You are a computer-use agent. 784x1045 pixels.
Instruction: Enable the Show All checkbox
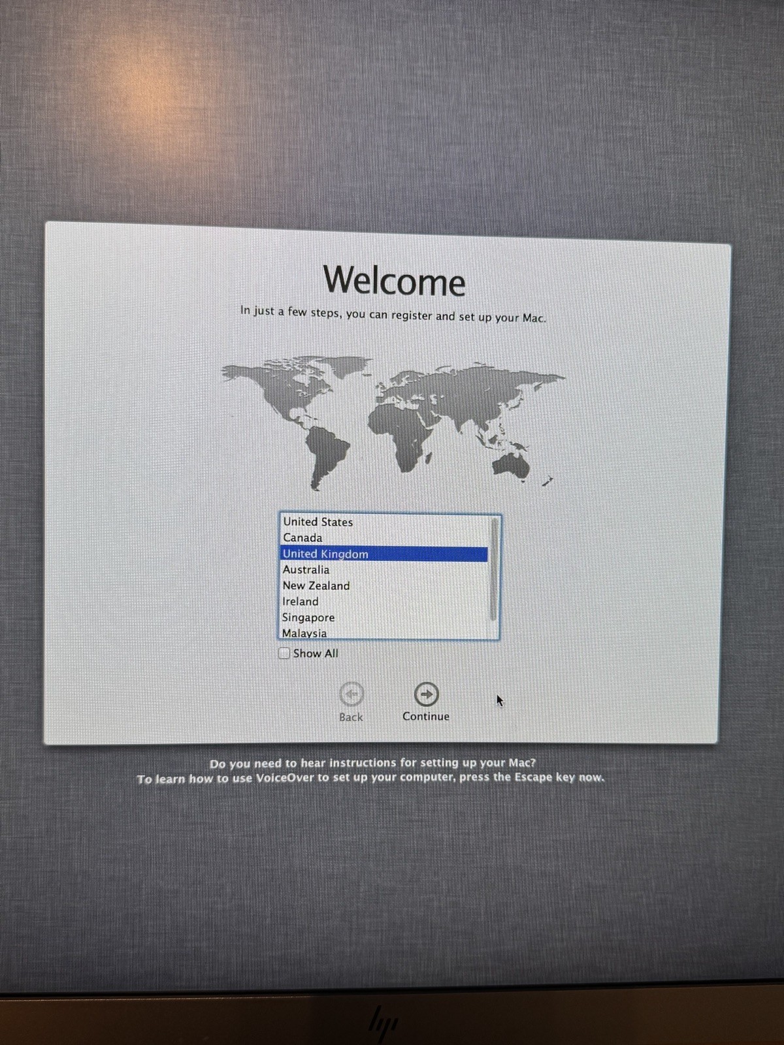[284, 653]
